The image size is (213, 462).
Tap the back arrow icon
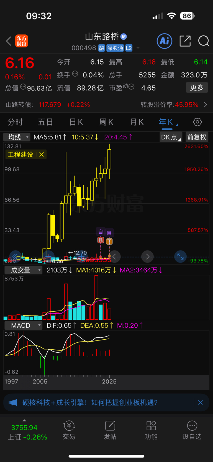[x=9, y=41]
